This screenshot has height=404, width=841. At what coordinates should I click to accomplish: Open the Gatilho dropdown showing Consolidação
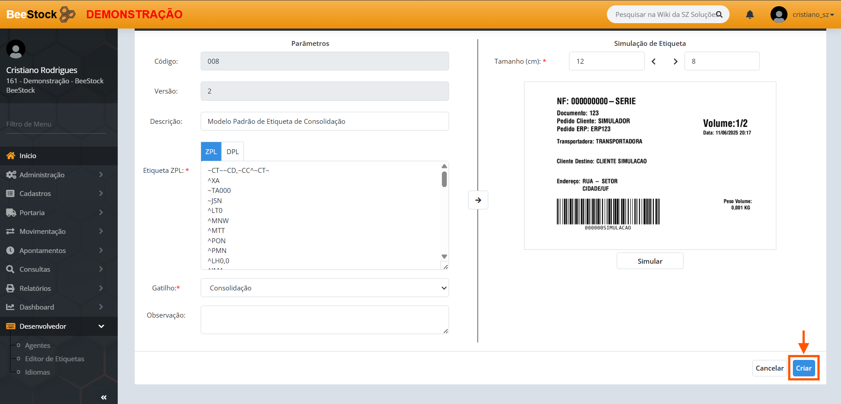325,288
